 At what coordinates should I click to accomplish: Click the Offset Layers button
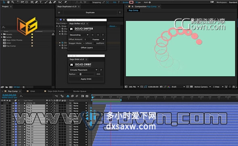(87, 48)
